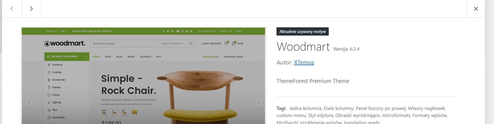This screenshot has width=494, height=124.
Task: Click the 'Tagi:' label
Action: click(x=281, y=108)
